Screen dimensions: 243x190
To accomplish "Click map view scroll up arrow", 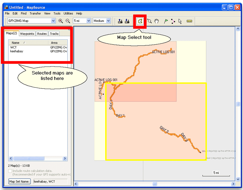I will (x=238, y=29).
